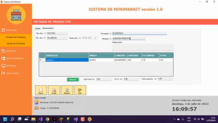Open the first Visual Studio taskbar icon
The image size is (218, 123).
[41, 119]
